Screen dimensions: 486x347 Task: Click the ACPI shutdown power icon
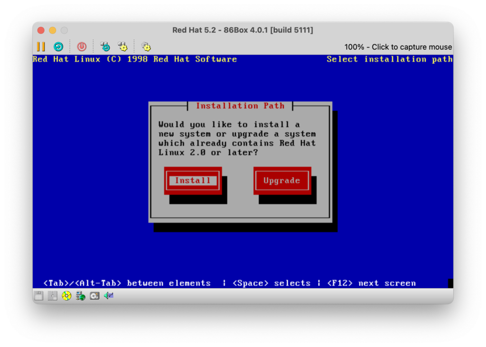click(x=82, y=47)
